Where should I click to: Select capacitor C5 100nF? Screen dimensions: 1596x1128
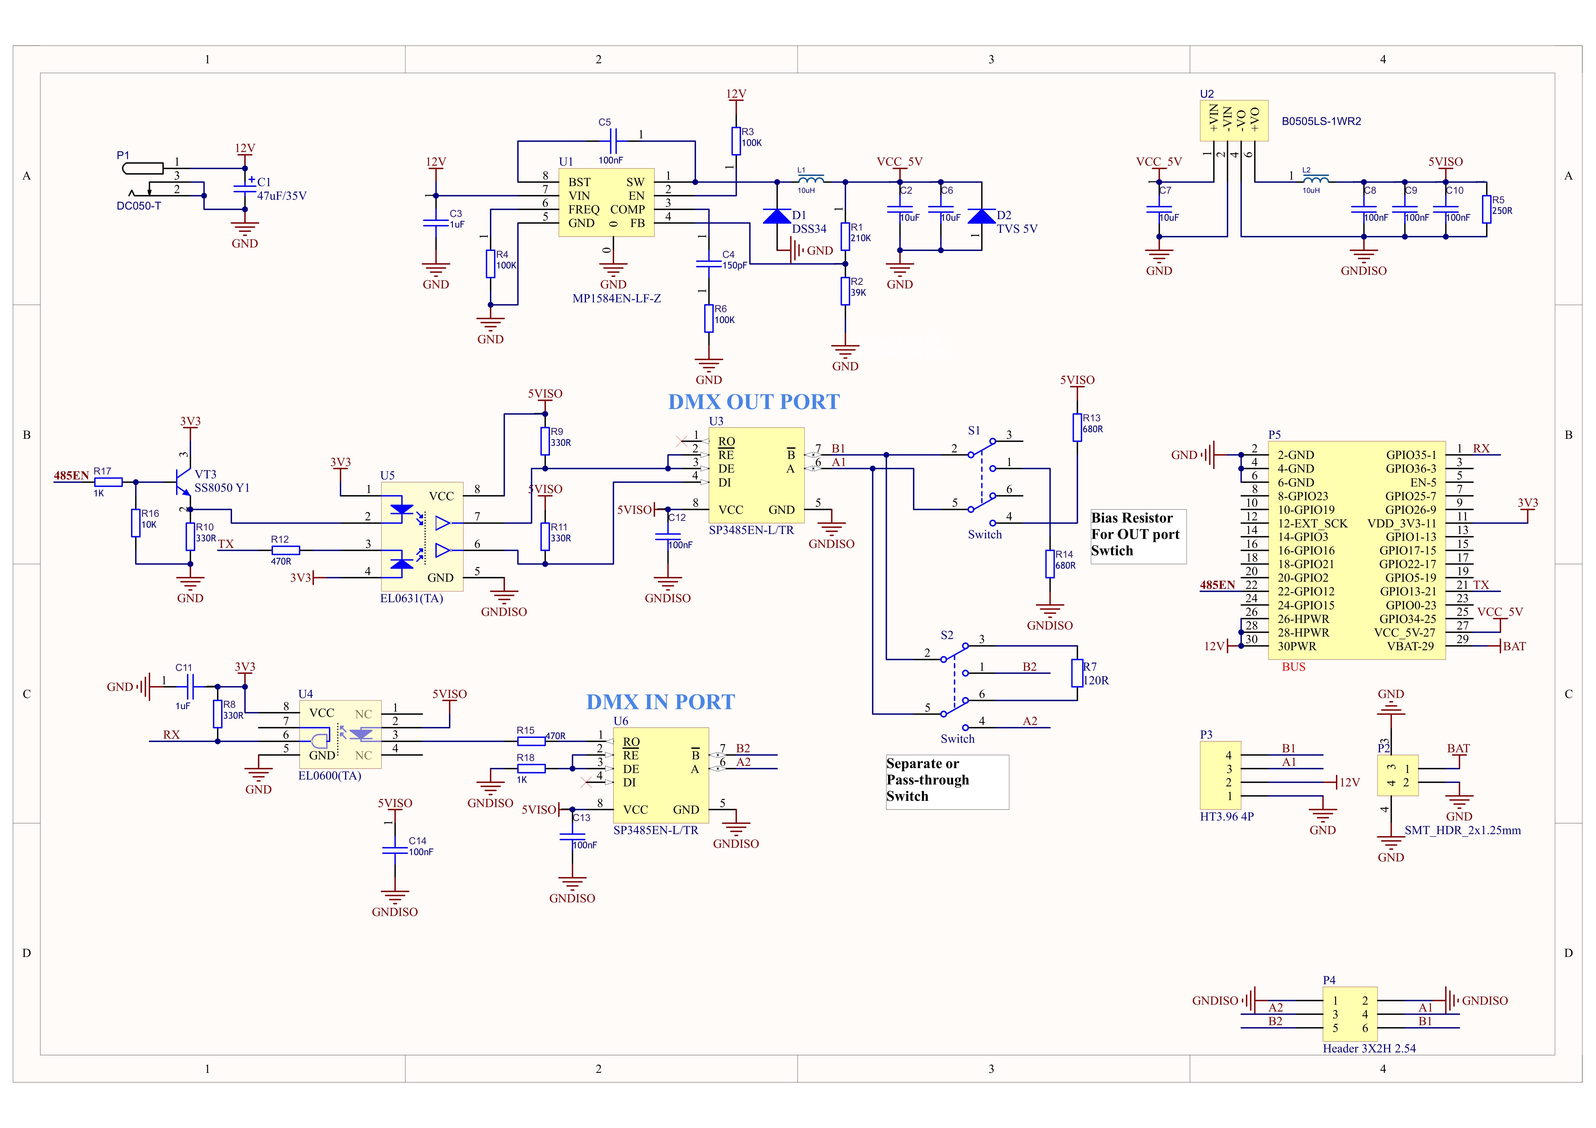pyautogui.click(x=613, y=141)
